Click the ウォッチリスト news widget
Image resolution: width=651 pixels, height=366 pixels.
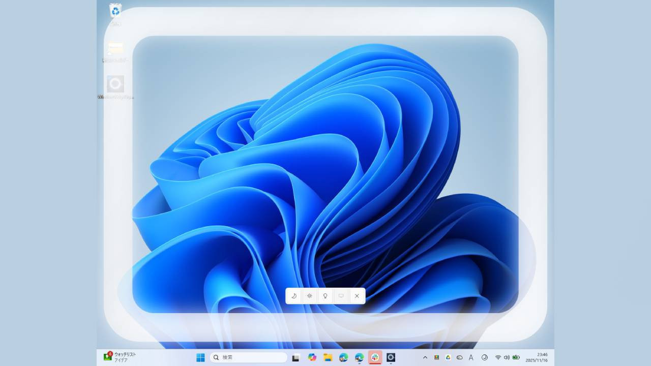[119, 357]
